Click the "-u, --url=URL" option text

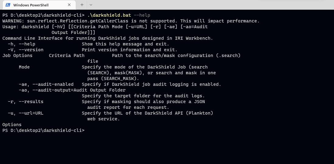pos(26,113)
